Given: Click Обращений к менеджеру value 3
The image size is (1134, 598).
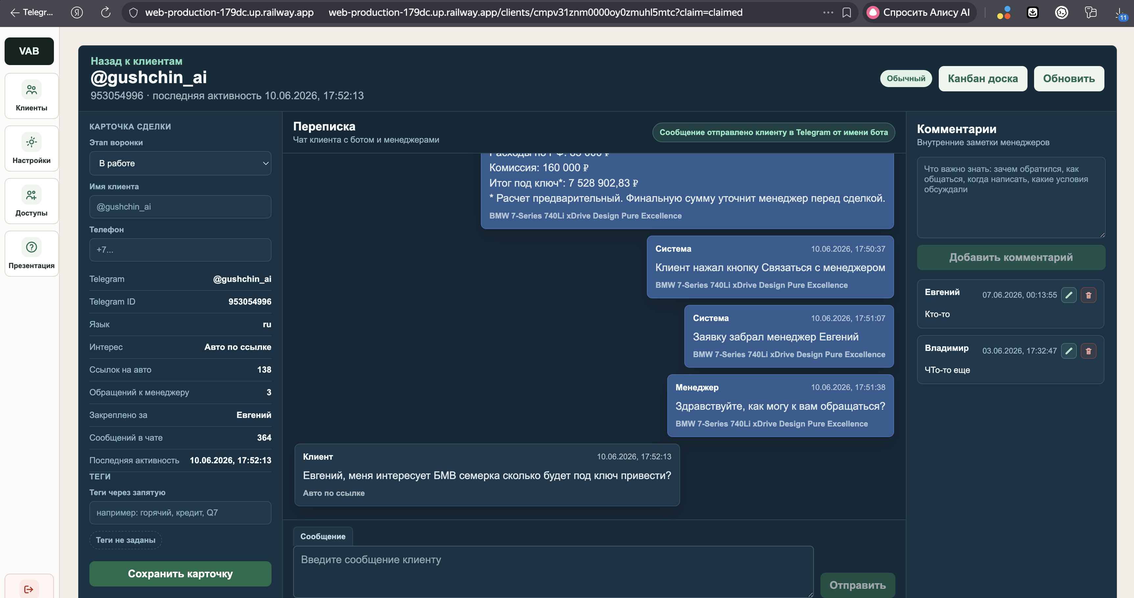Looking at the screenshot, I should pos(269,392).
